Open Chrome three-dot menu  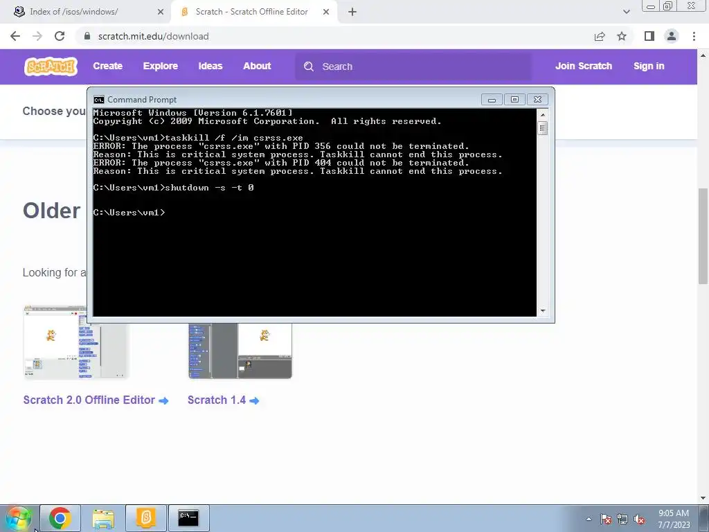pyautogui.click(x=694, y=36)
